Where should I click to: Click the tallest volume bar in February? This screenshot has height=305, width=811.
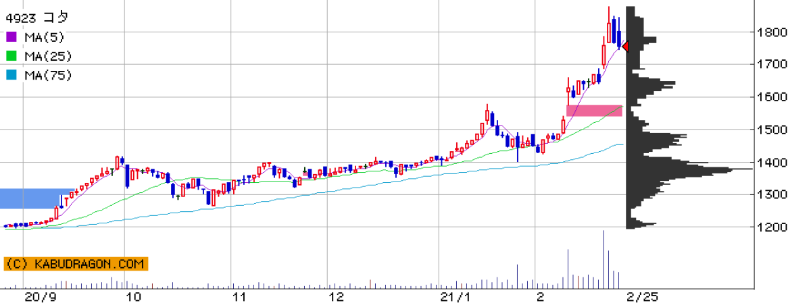(604, 259)
